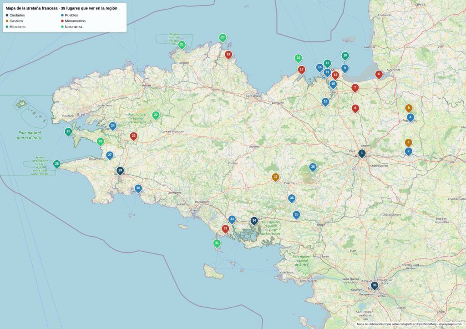Open blue marker number 4 at Fougères
Image resolution: width=466 pixels, height=329 pixels.
pos(410,118)
